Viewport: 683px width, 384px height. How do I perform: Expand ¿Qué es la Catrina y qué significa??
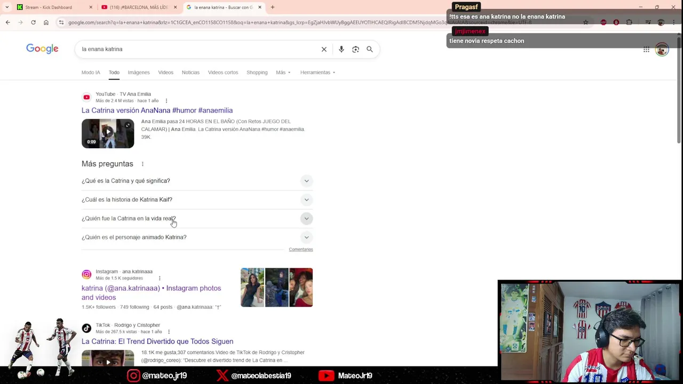pyautogui.click(x=197, y=181)
